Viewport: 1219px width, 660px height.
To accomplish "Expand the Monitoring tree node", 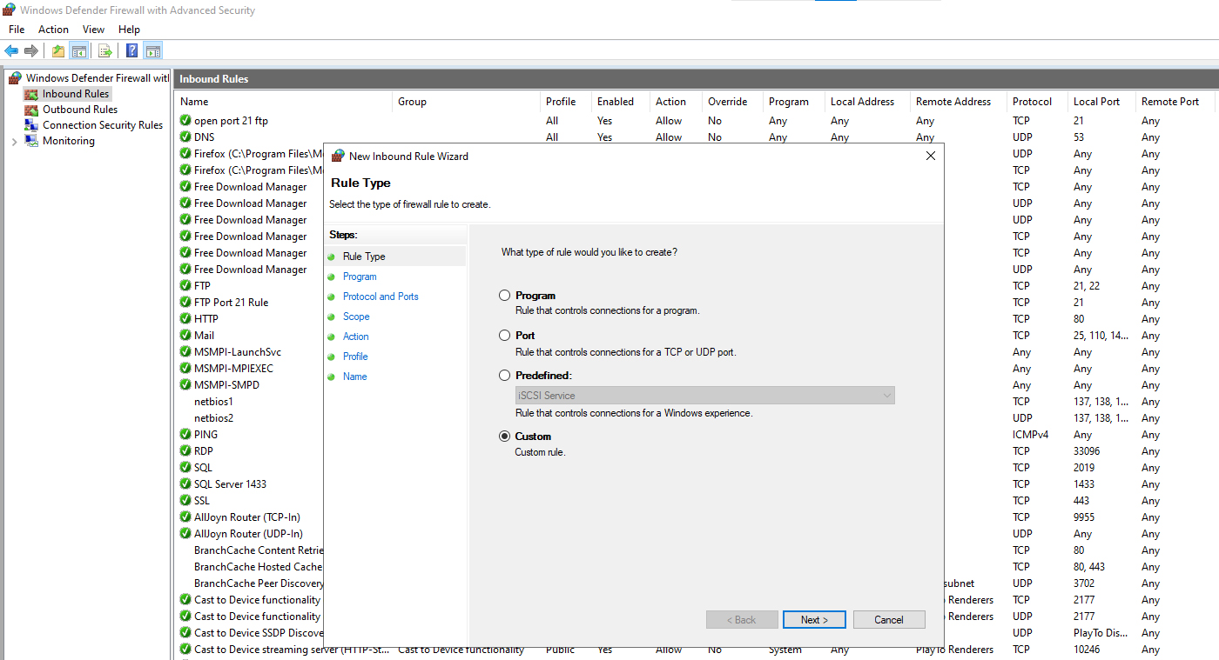I will [14, 141].
